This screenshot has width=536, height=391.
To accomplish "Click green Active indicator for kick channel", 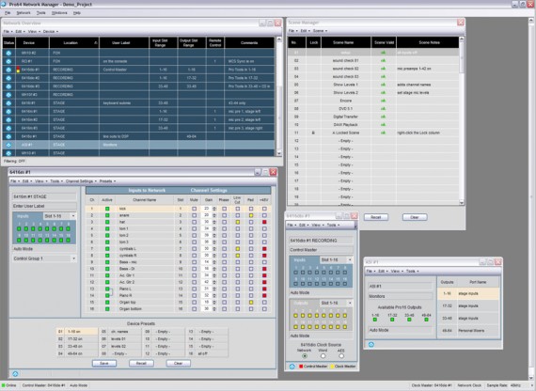I will [107, 209].
